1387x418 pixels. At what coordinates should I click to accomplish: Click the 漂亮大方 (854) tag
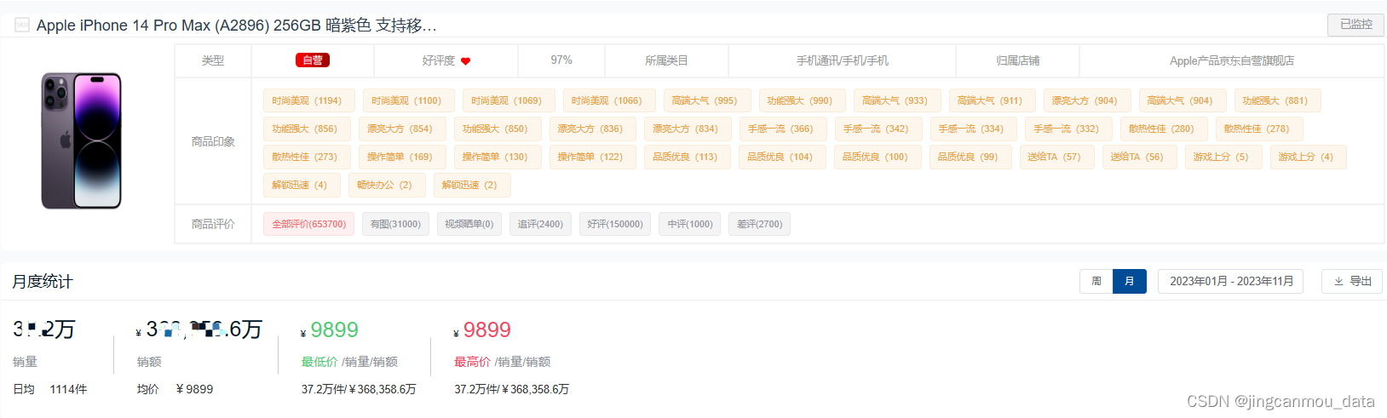click(402, 129)
